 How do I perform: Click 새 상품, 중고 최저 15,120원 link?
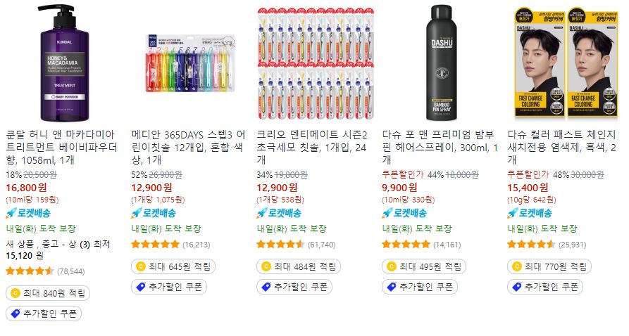point(58,250)
